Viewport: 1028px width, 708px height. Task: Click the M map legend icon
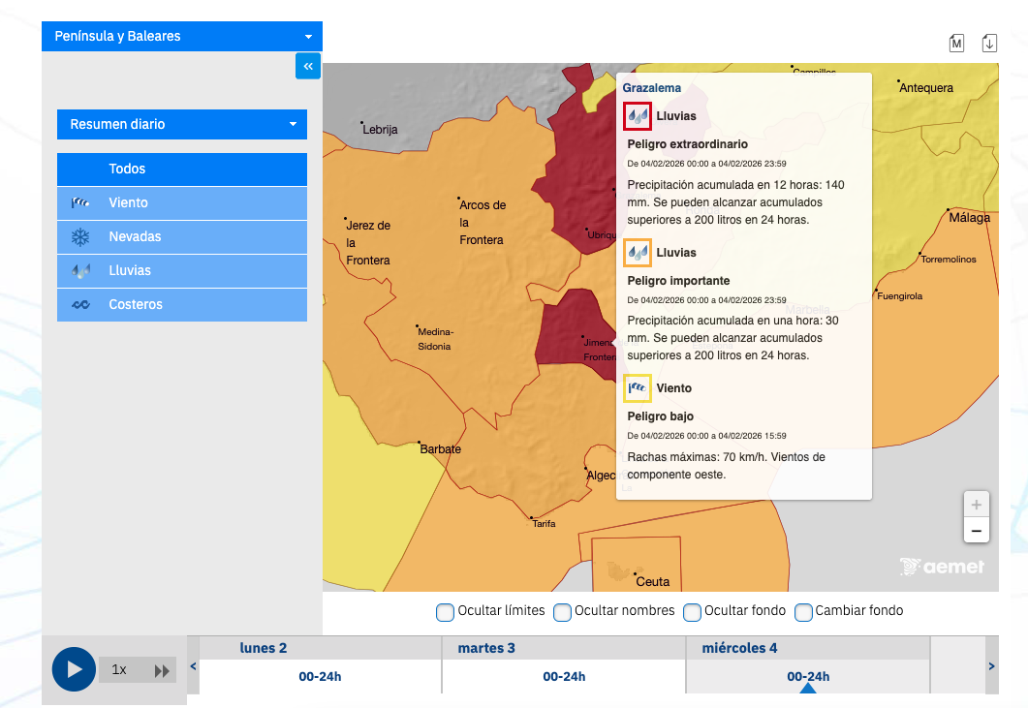click(x=956, y=43)
